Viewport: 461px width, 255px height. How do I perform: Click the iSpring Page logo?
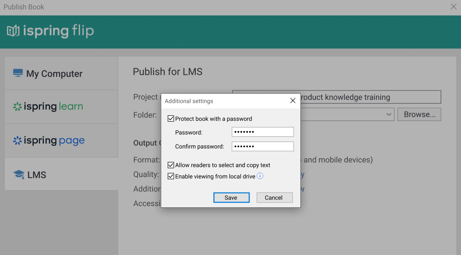pyautogui.click(x=49, y=141)
